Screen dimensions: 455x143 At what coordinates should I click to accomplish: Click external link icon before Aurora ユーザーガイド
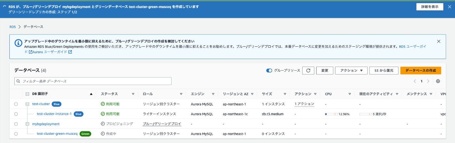[31, 52]
